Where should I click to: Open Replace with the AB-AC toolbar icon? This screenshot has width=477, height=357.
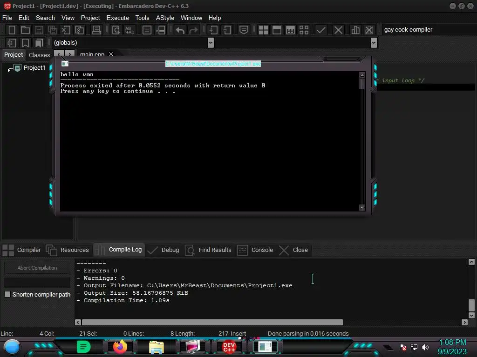[x=129, y=30]
